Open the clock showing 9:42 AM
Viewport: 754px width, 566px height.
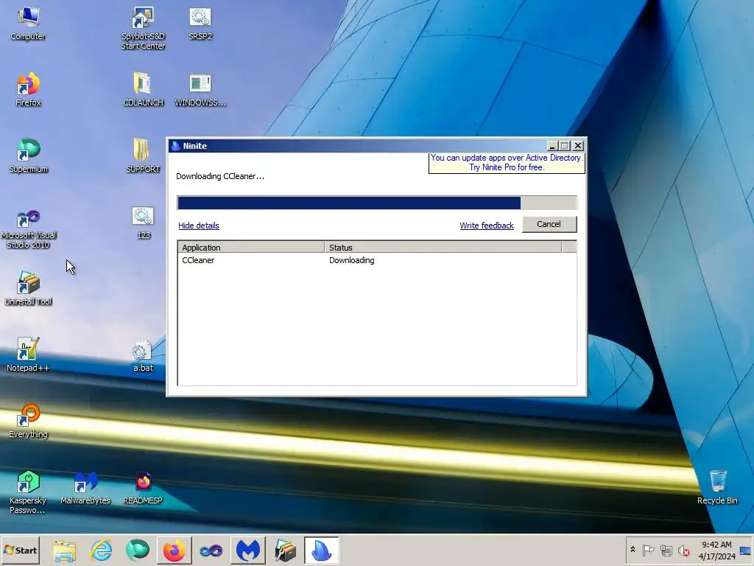click(x=716, y=551)
